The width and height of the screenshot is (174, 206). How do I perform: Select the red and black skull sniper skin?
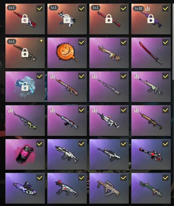tap(151, 154)
